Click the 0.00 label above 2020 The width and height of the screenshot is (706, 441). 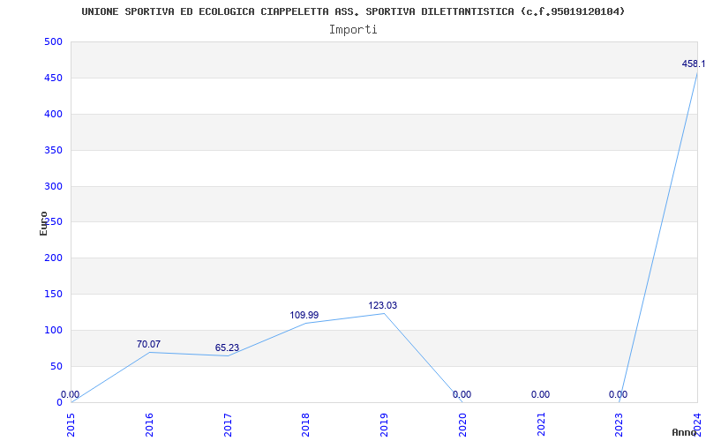pyautogui.click(x=462, y=394)
